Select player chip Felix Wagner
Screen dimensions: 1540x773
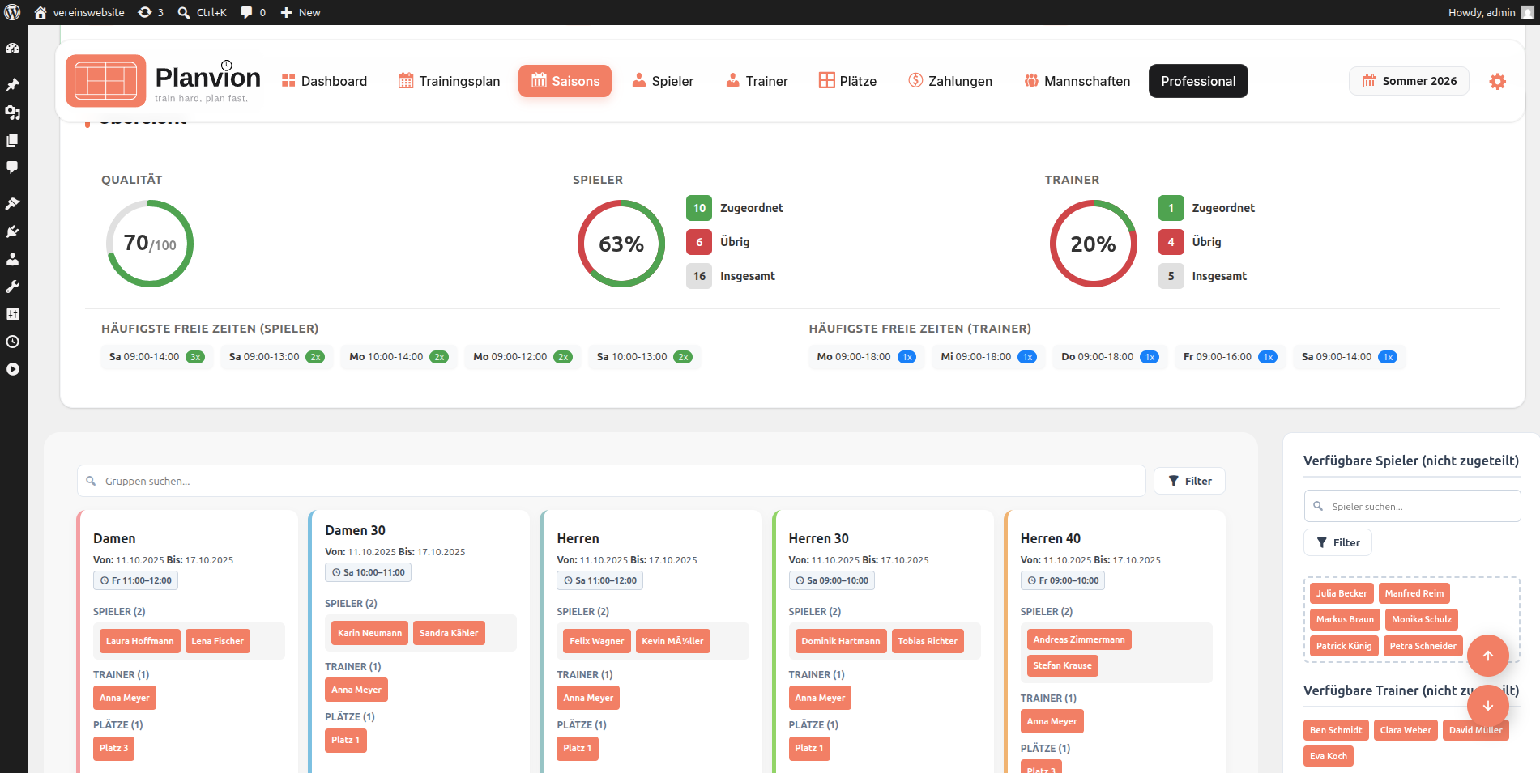597,641
